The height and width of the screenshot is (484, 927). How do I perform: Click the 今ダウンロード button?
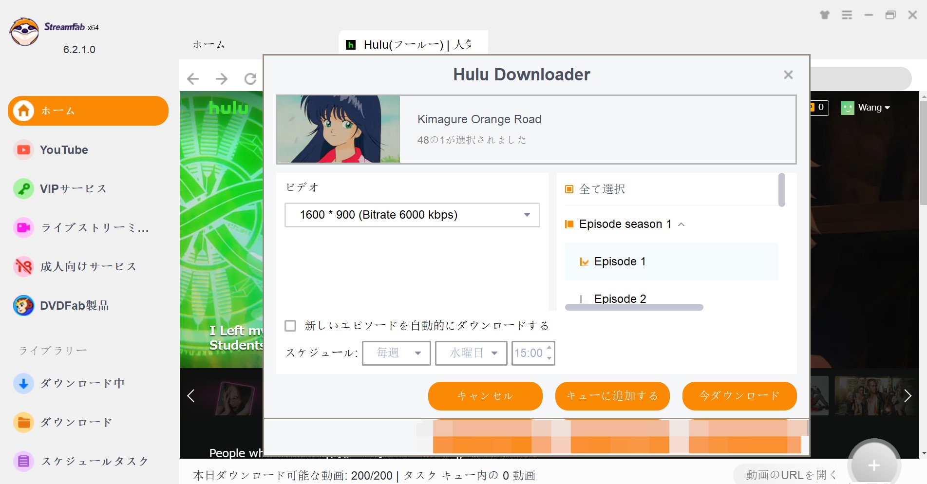click(739, 396)
